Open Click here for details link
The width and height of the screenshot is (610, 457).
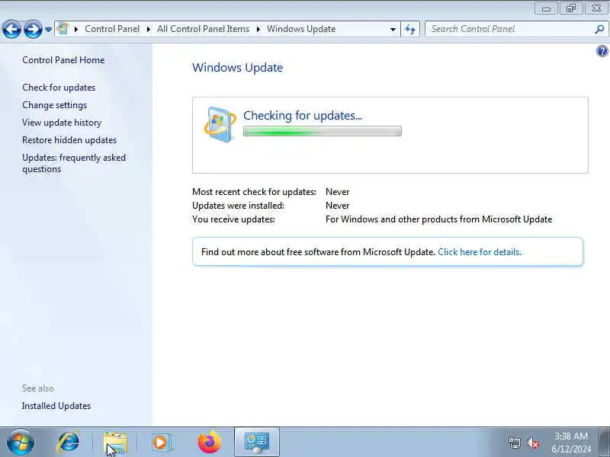(480, 252)
